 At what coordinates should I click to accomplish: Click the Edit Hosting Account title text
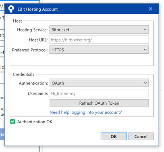[x=37, y=9]
